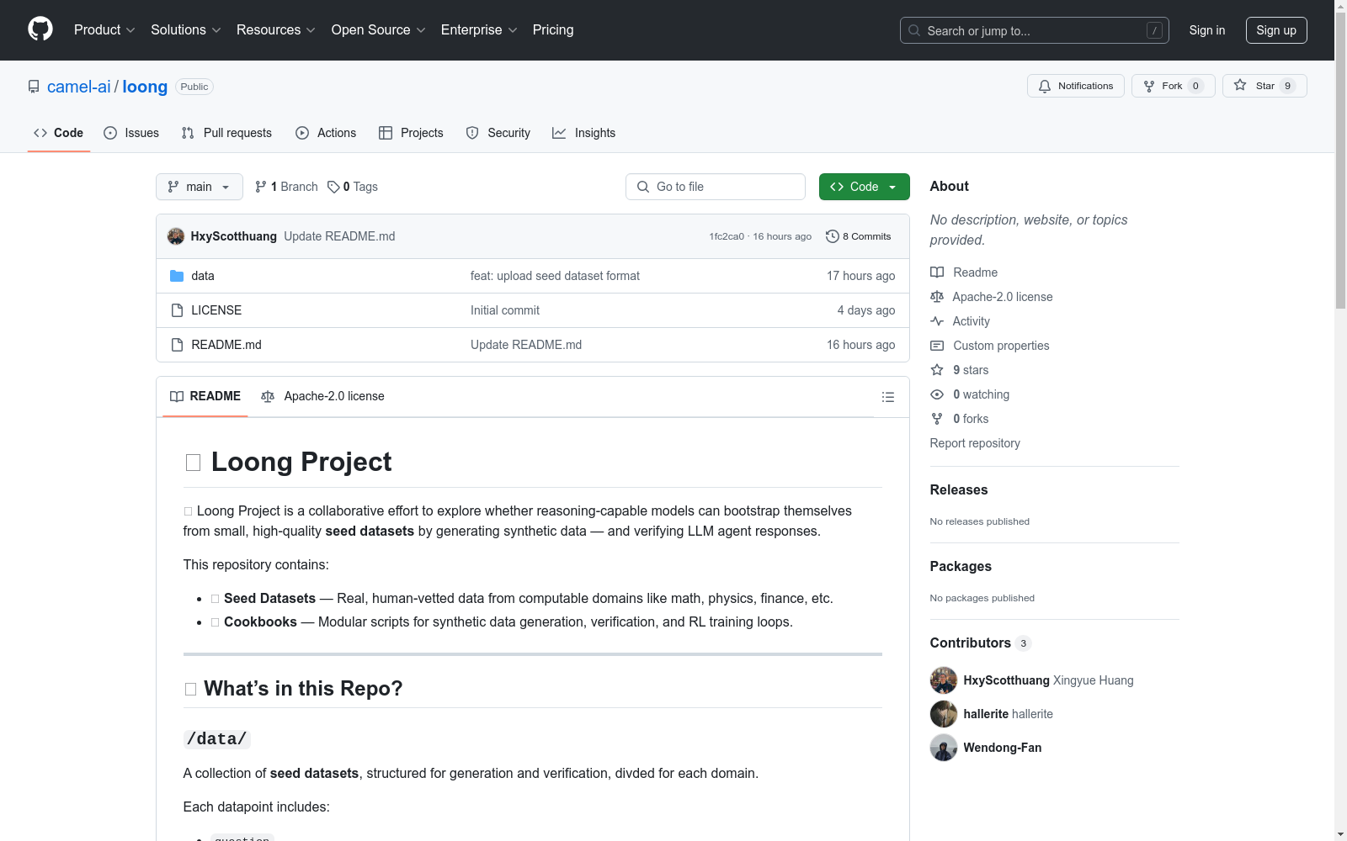Click the data folder icon
Viewport: 1347px width, 841px height.
coord(177,276)
